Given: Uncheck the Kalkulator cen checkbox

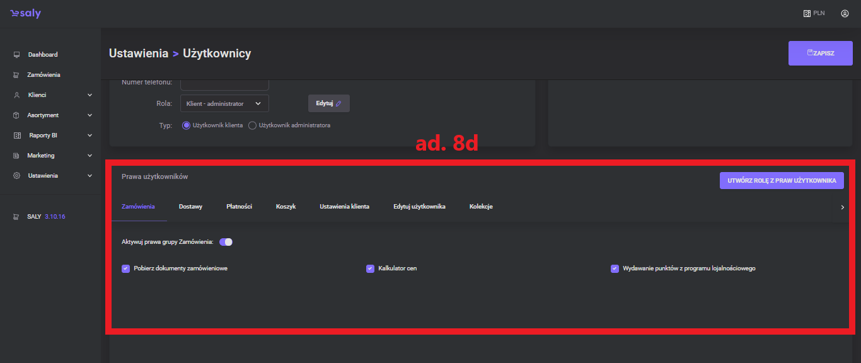Looking at the screenshot, I should pyautogui.click(x=370, y=268).
